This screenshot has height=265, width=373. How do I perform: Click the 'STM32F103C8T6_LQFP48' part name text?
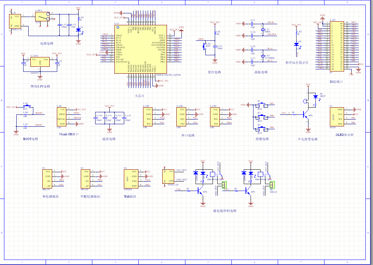(x=168, y=75)
